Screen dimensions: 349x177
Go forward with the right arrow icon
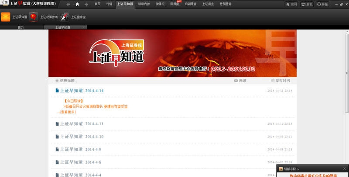coord(86,4)
